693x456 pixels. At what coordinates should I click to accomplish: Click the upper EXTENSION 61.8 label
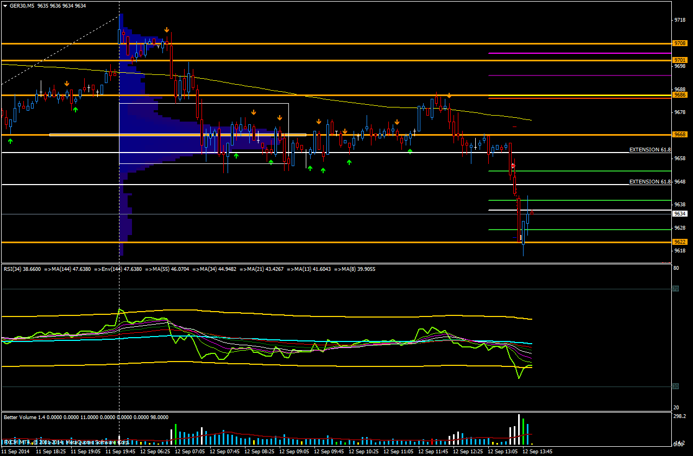tap(650, 149)
